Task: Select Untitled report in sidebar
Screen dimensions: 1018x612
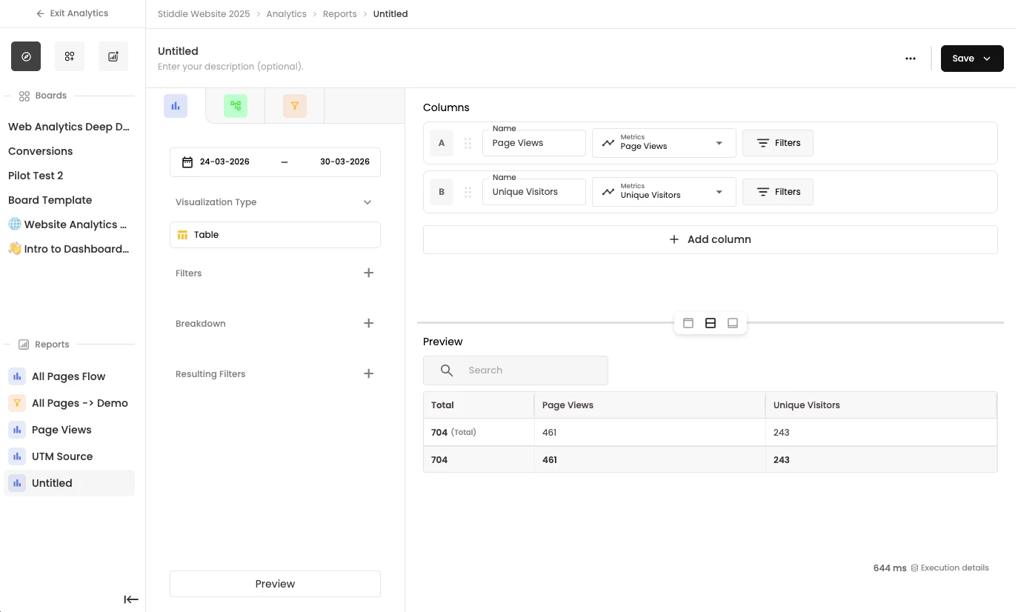Action: 69,483
